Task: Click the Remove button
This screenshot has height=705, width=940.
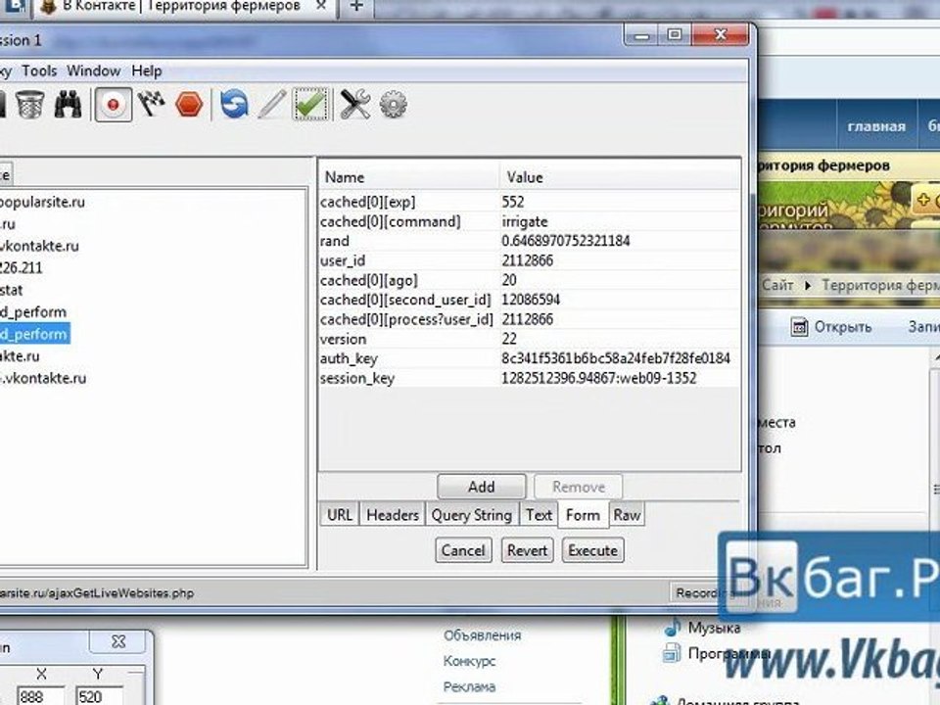Action: coord(579,487)
